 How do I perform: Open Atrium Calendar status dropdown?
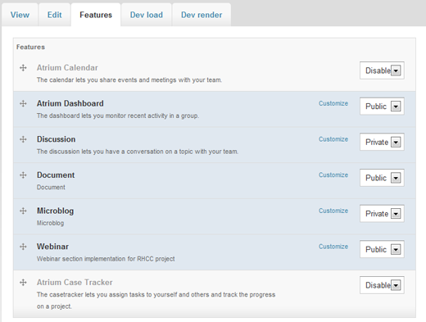coord(382,70)
